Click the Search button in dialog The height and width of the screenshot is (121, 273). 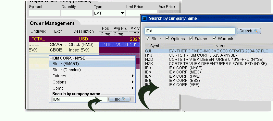(x=249, y=31)
